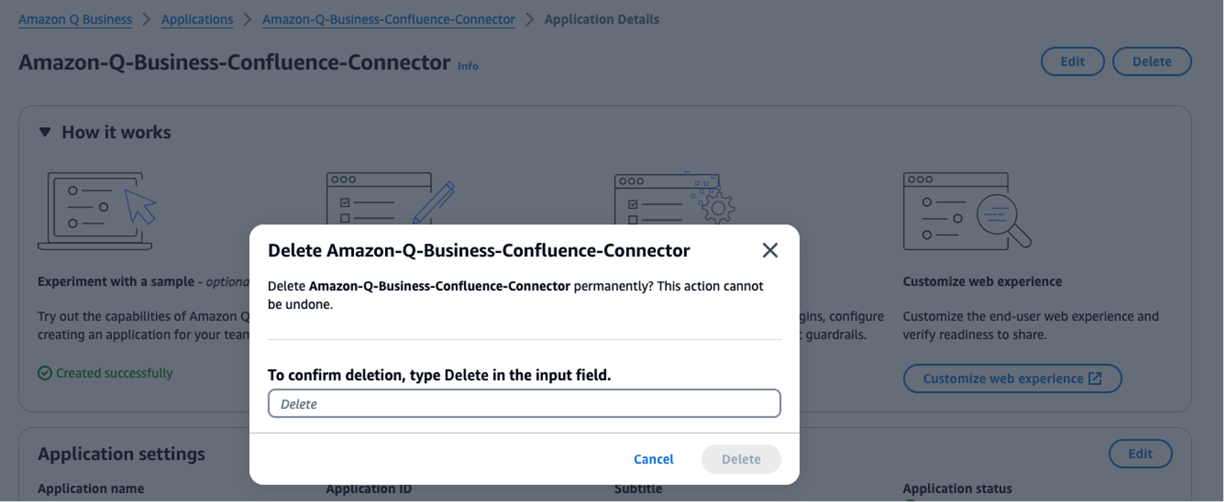The image size is (1224, 502).
Task: Open the Amazon Q Business breadcrumb link
Action: [75, 20]
